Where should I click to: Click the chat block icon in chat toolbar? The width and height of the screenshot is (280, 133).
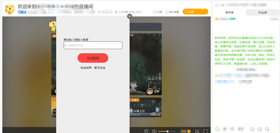pyautogui.click(x=260, y=129)
